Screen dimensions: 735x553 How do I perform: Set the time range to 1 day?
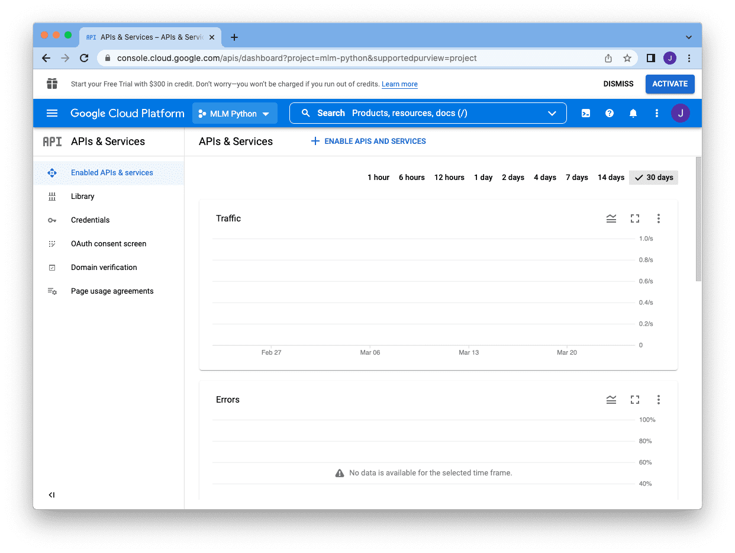coord(483,178)
